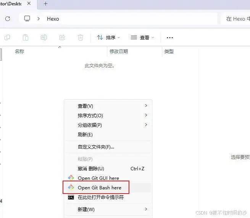Viewport: 250px width, 218px height.
Task: Click the This PC monitor icon
Action: click(27, 19)
